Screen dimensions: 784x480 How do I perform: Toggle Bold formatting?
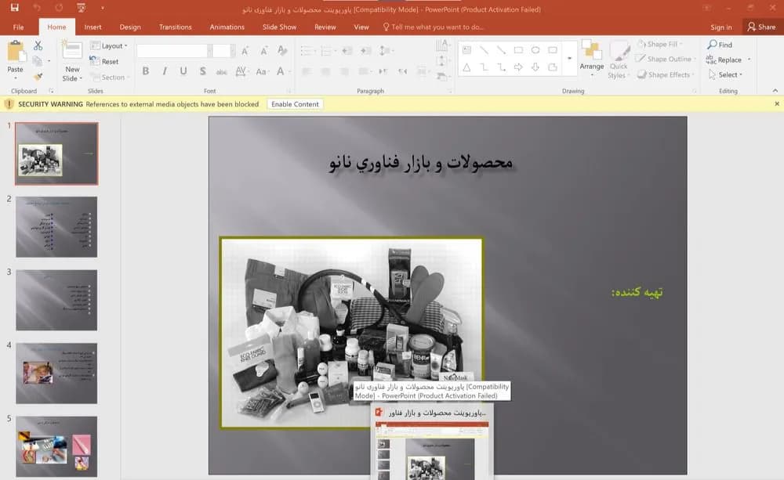146,71
